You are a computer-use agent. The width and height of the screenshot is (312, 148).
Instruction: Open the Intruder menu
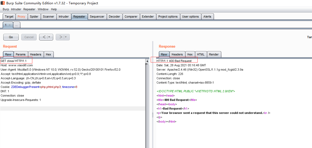16,9
